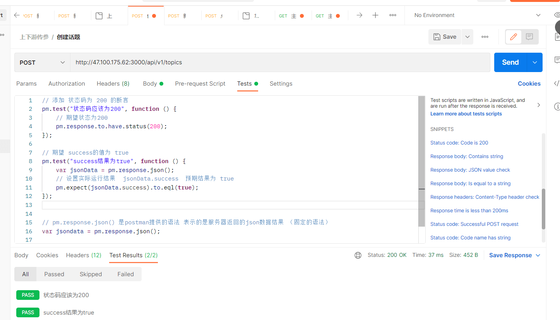Click the Status: 200 OK text
This screenshot has width=560, height=320.
(387, 255)
